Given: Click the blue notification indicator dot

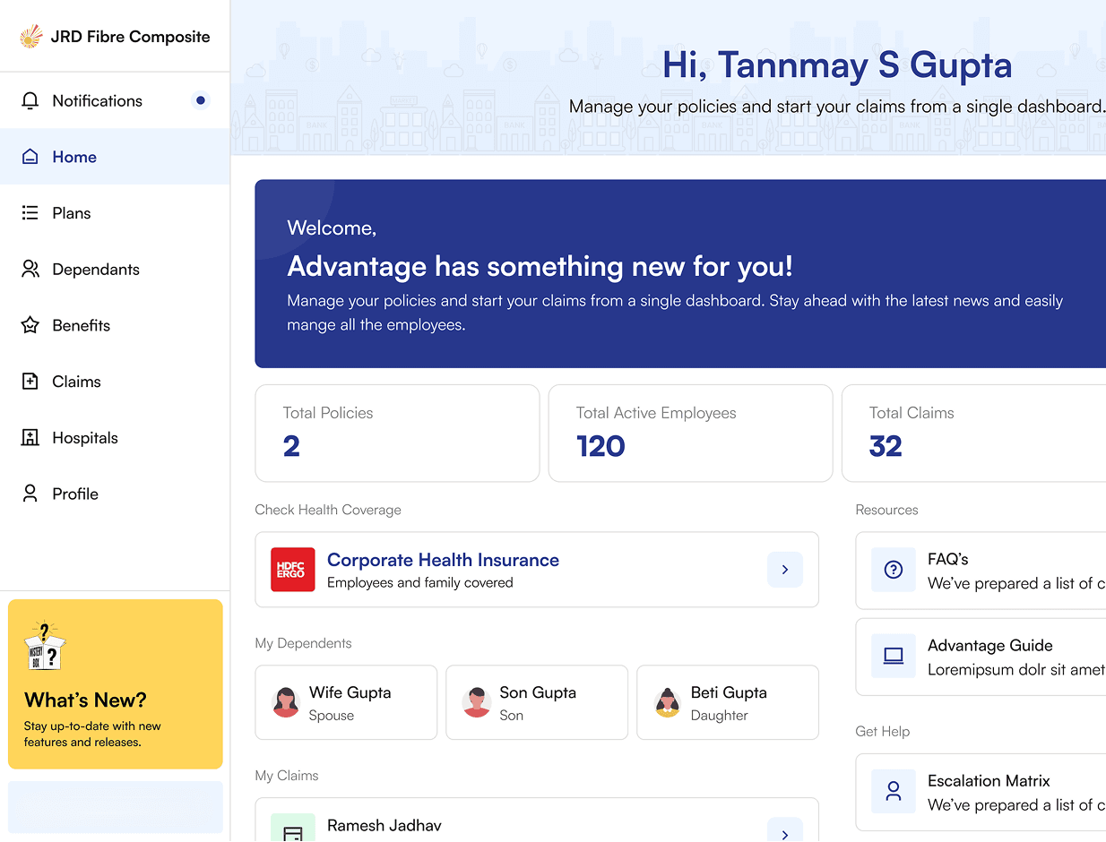Looking at the screenshot, I should pos(200,100).
